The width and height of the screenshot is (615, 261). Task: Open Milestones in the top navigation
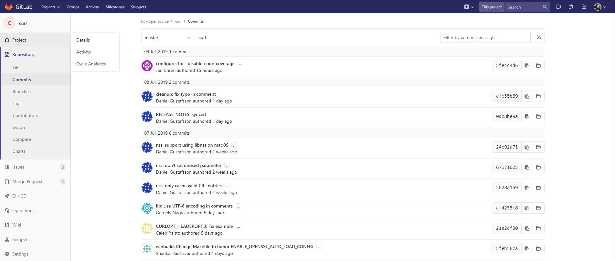pos(115,7)
